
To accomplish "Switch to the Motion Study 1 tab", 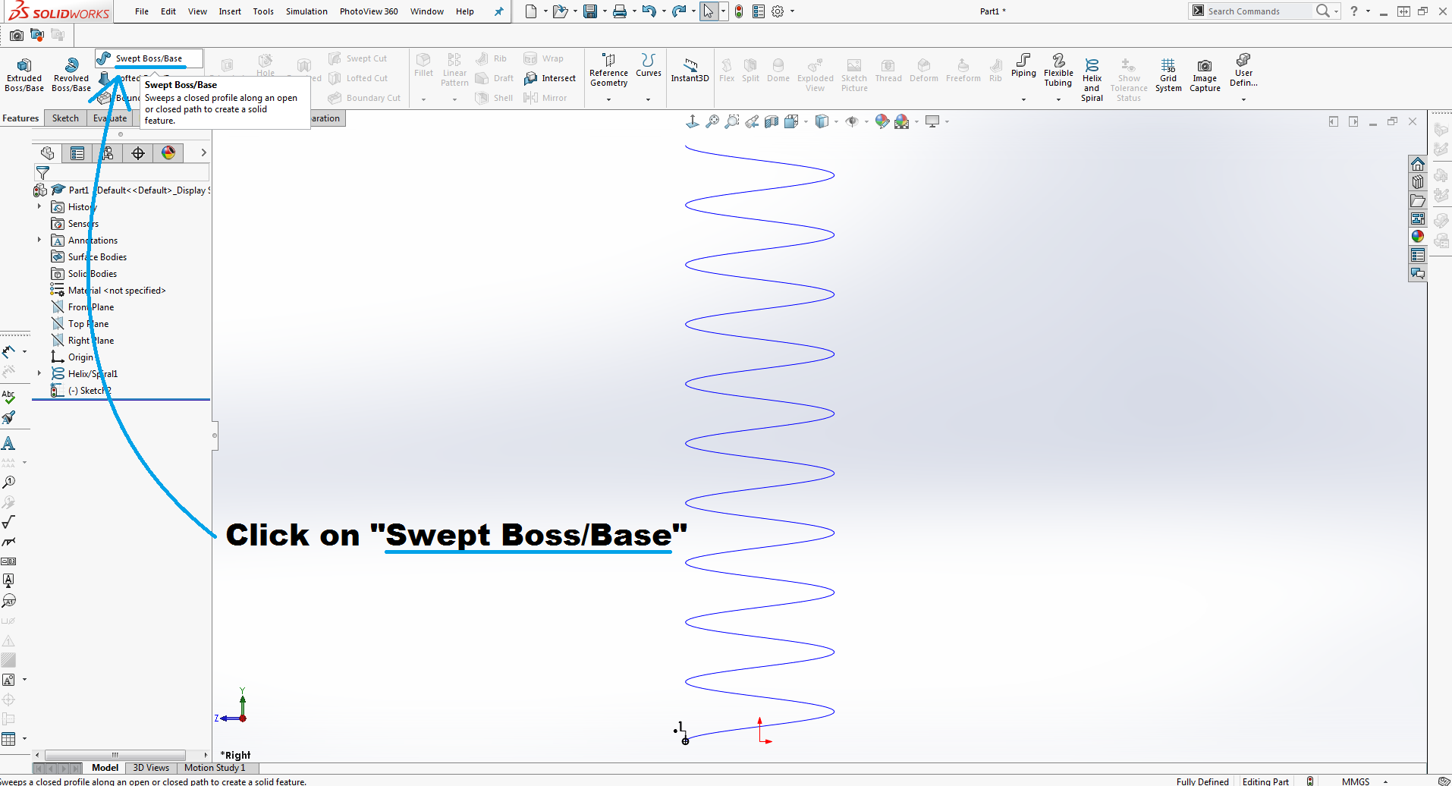I will 215,768.
